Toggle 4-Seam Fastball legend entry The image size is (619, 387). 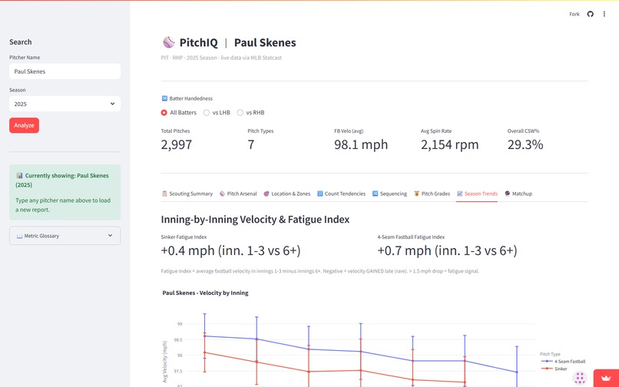coord(564,362)
